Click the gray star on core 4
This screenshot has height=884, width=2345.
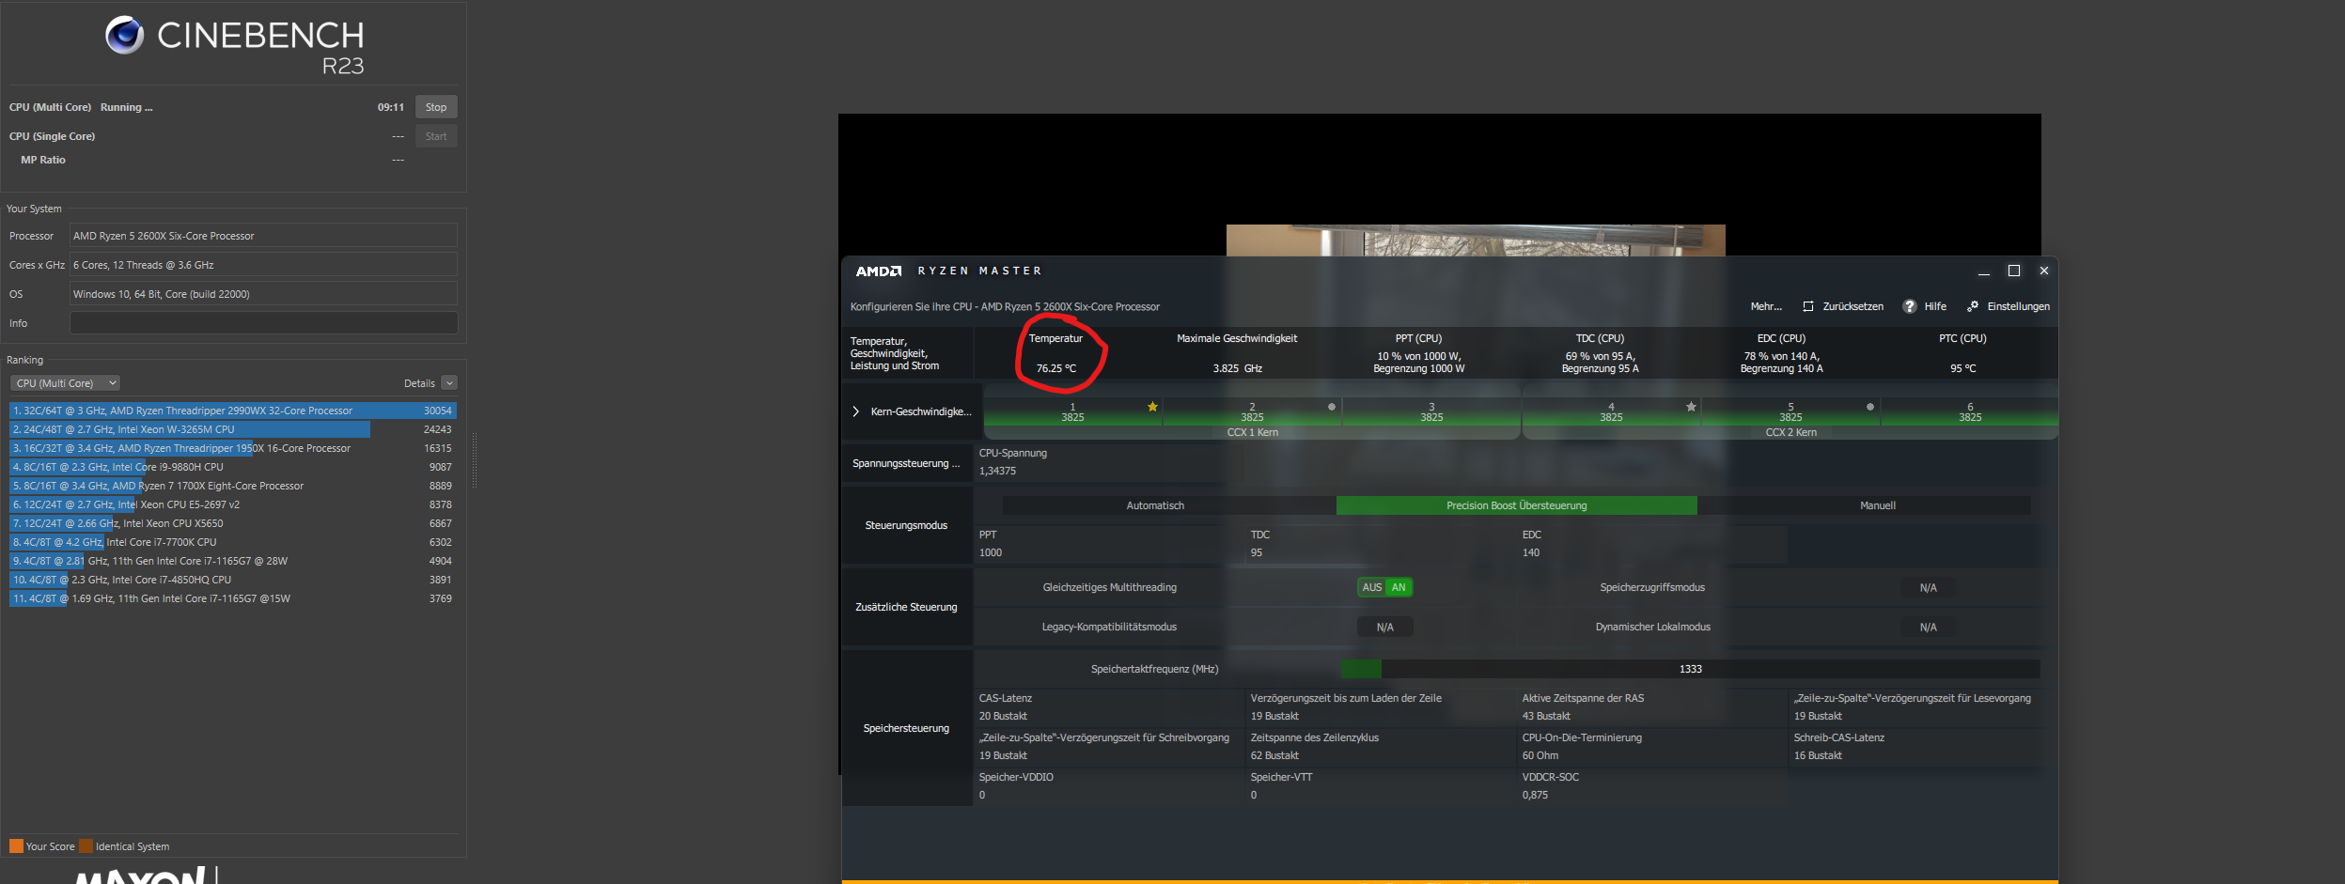pos(1691,407)
